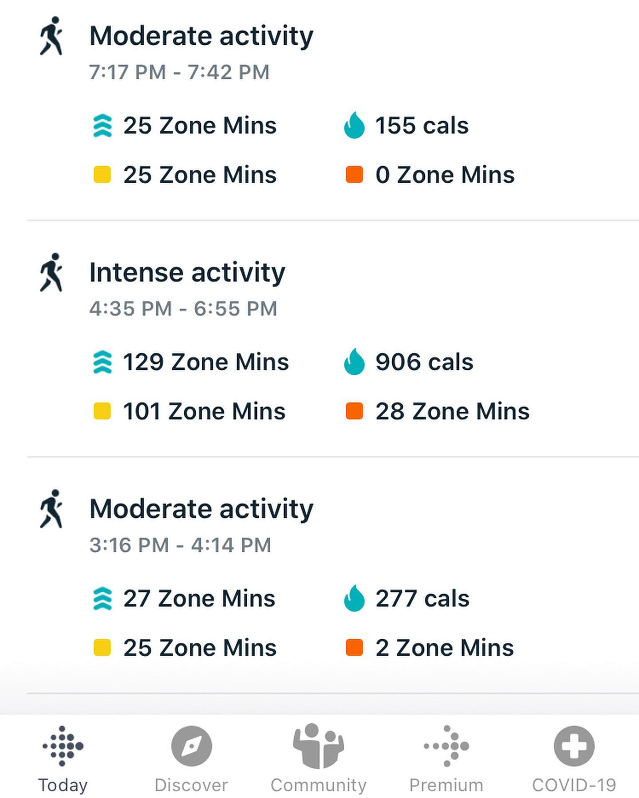This screenshot has width=639, height=798.
Task: Open Moderate activity from 7:17 PM
Action: click(x=201, y=36)
